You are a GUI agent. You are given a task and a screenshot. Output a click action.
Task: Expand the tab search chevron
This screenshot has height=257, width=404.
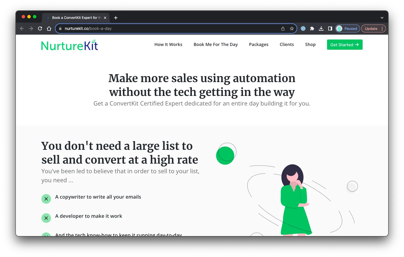click(382, 18)
